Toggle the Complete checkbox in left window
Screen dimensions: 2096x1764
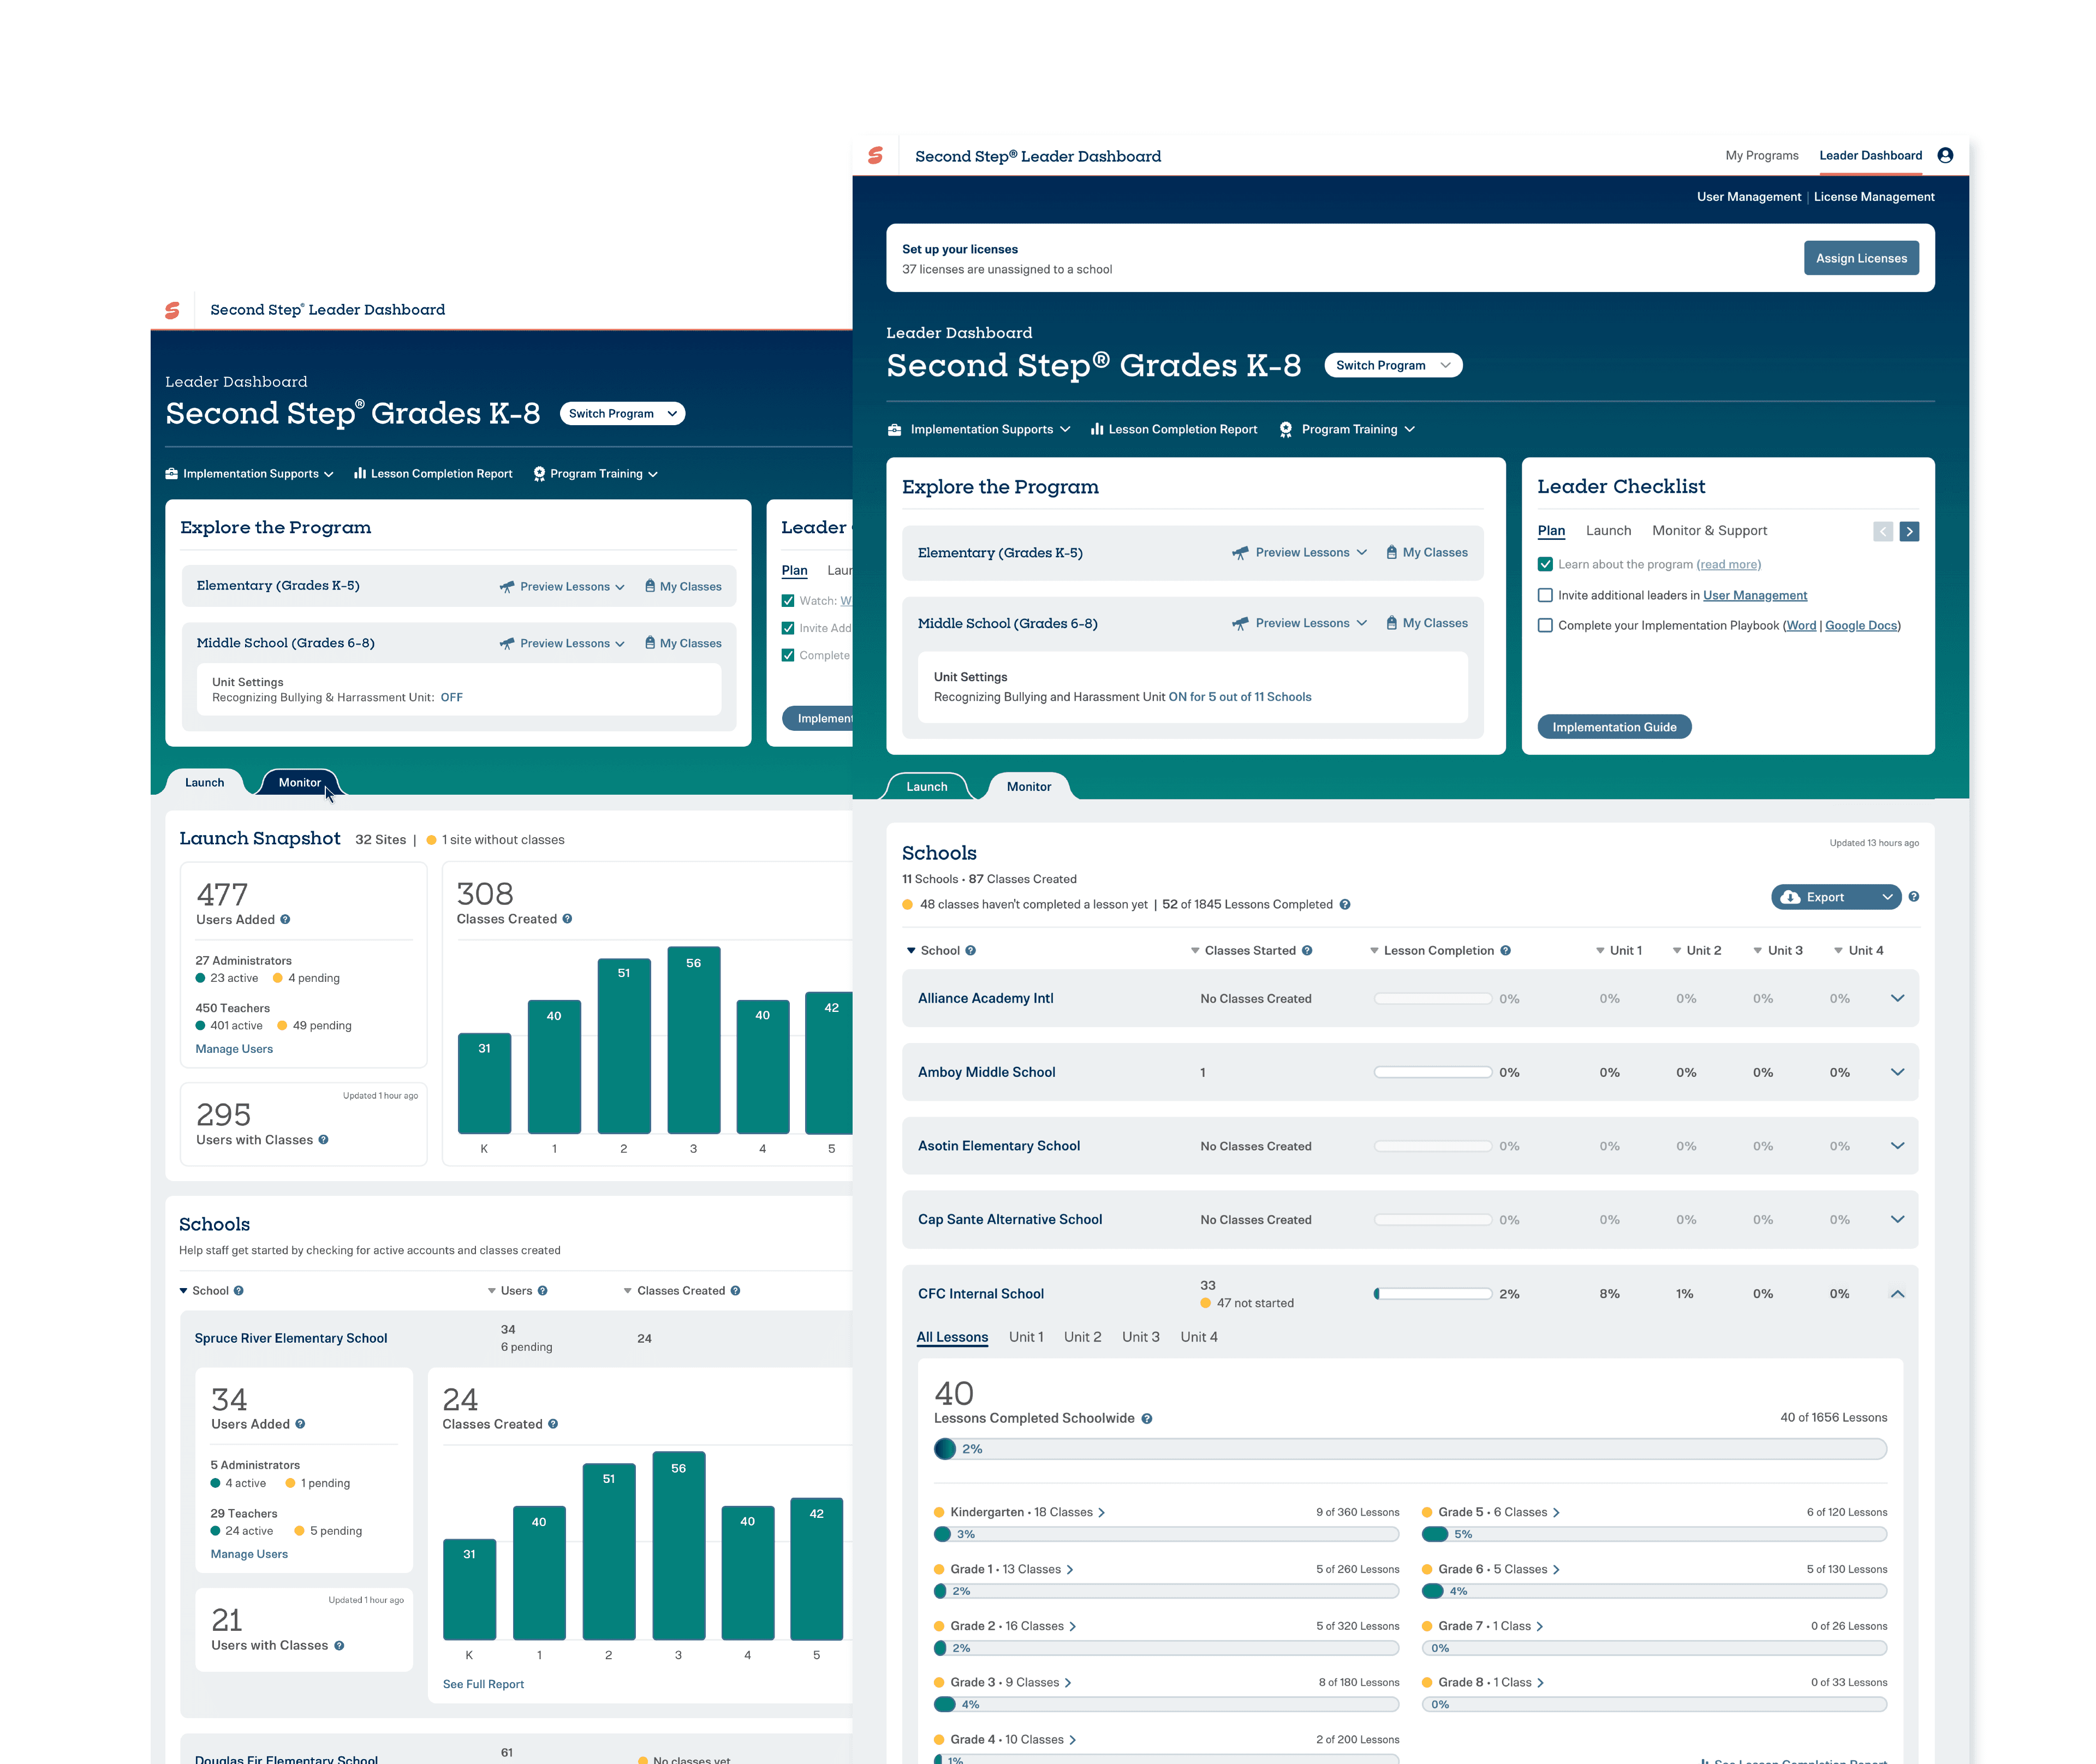[788, 655]
